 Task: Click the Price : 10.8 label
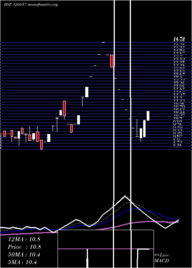click(24, 247)
